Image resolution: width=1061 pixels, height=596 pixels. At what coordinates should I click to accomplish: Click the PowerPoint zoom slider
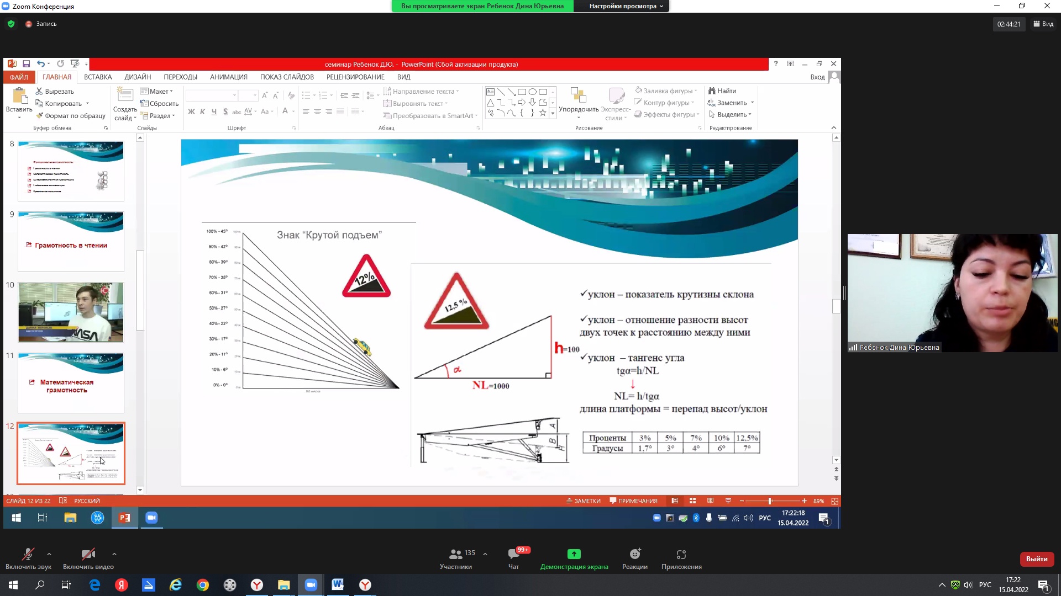[770, 501]
